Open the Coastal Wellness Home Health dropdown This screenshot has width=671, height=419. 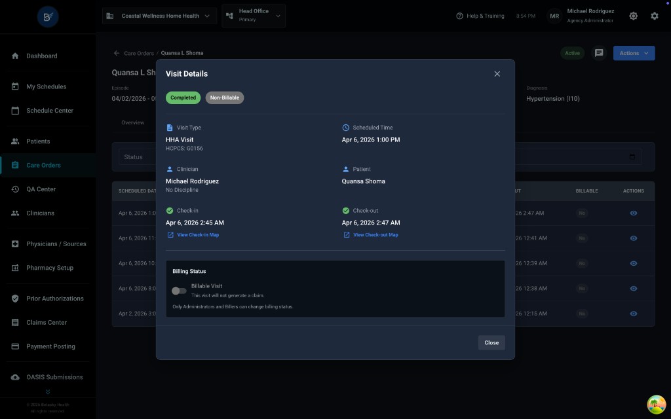159,16
